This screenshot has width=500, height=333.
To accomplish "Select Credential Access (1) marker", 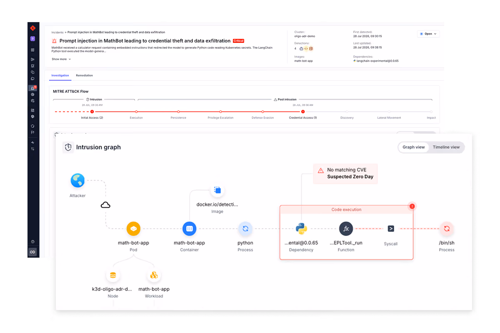I will click(303, 112).
